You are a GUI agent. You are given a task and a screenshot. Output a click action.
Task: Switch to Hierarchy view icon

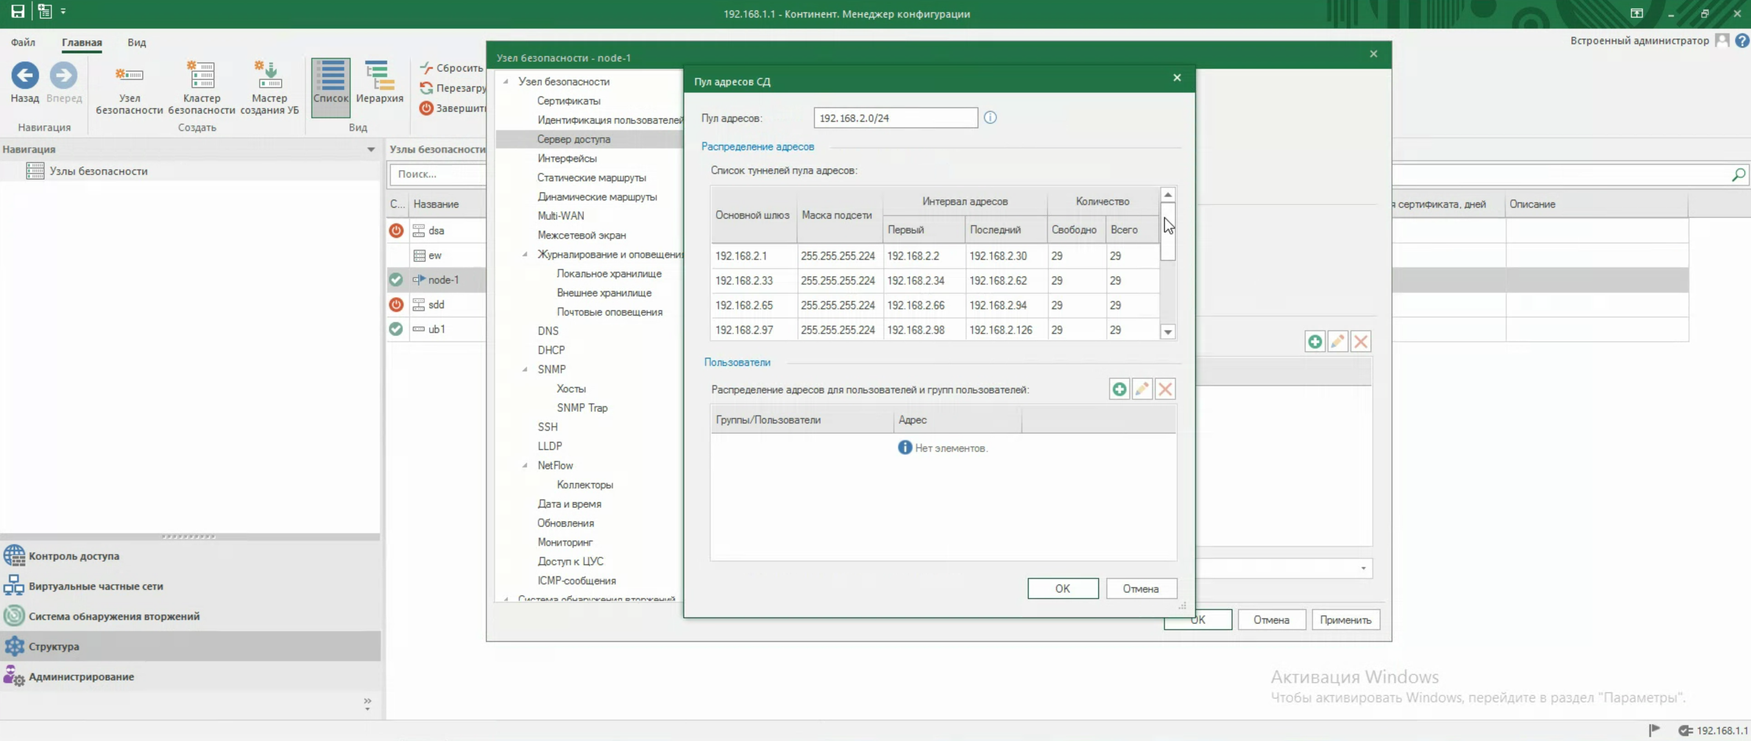pyautogui.click(x=380, y=76)
